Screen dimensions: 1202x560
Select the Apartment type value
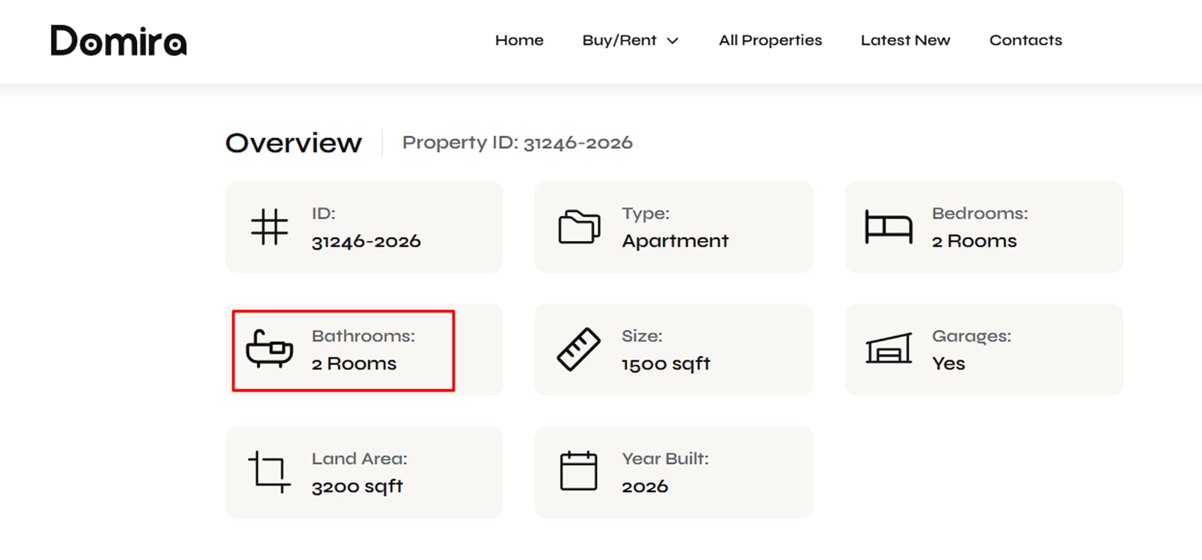point(675,240)
